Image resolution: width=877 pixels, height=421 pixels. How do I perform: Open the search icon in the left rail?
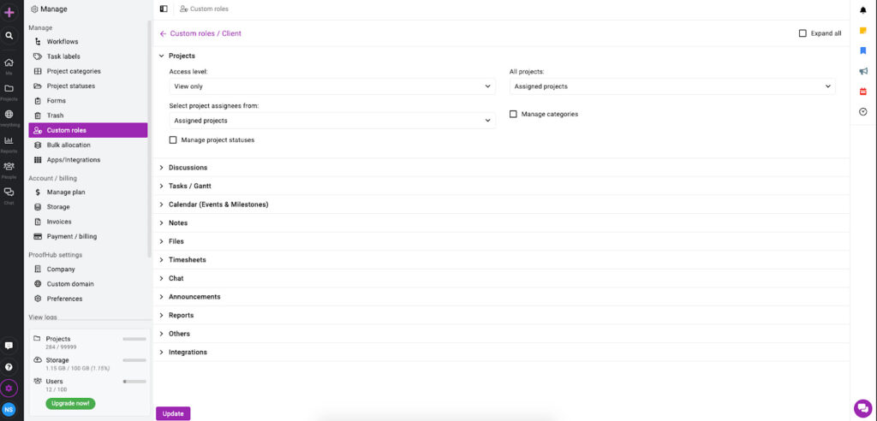click(9, 36)
